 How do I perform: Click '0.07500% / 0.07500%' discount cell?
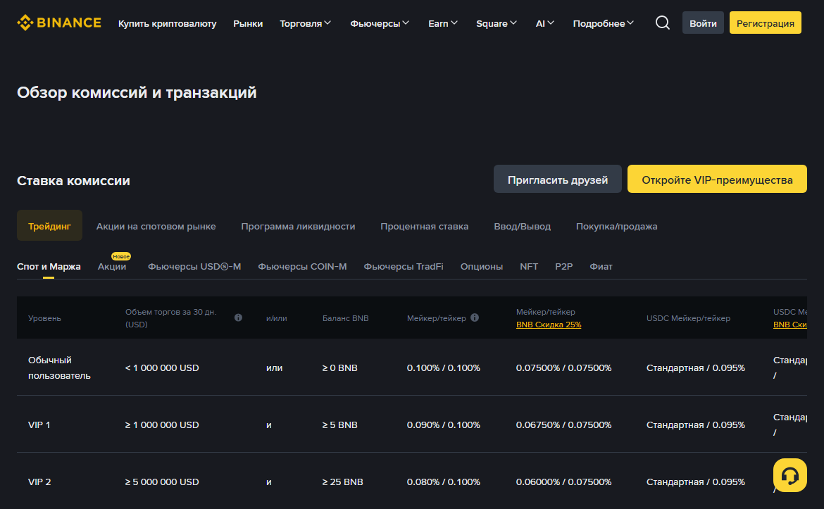[564, 367]
